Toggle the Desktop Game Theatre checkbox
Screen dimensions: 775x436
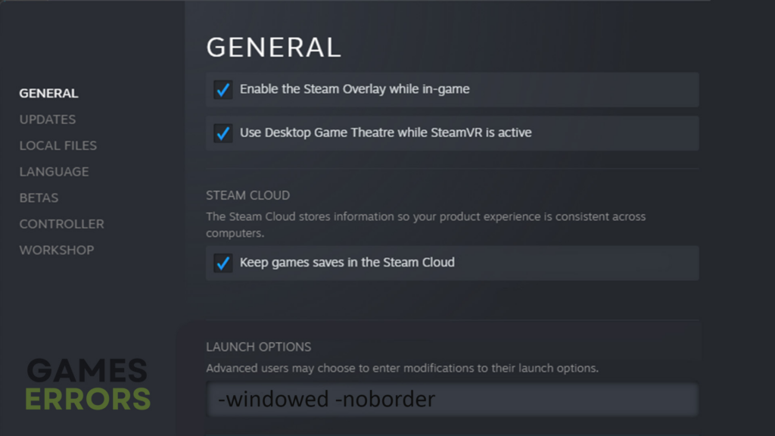(x=223, y=133)
